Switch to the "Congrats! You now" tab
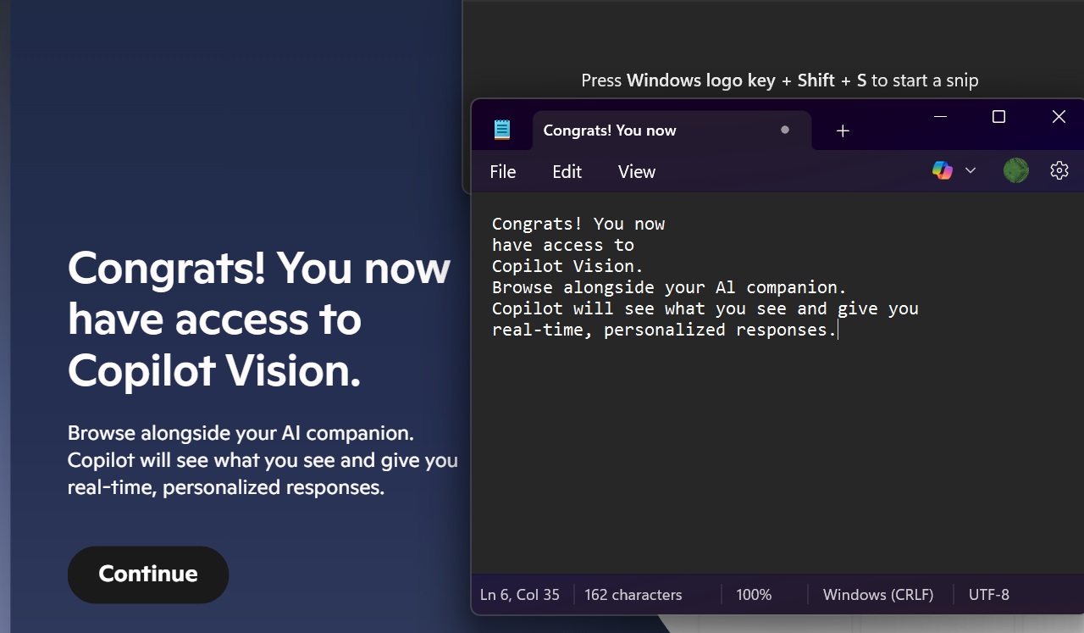This screenshot has height=633, width=1084. [x=610, y=130]
